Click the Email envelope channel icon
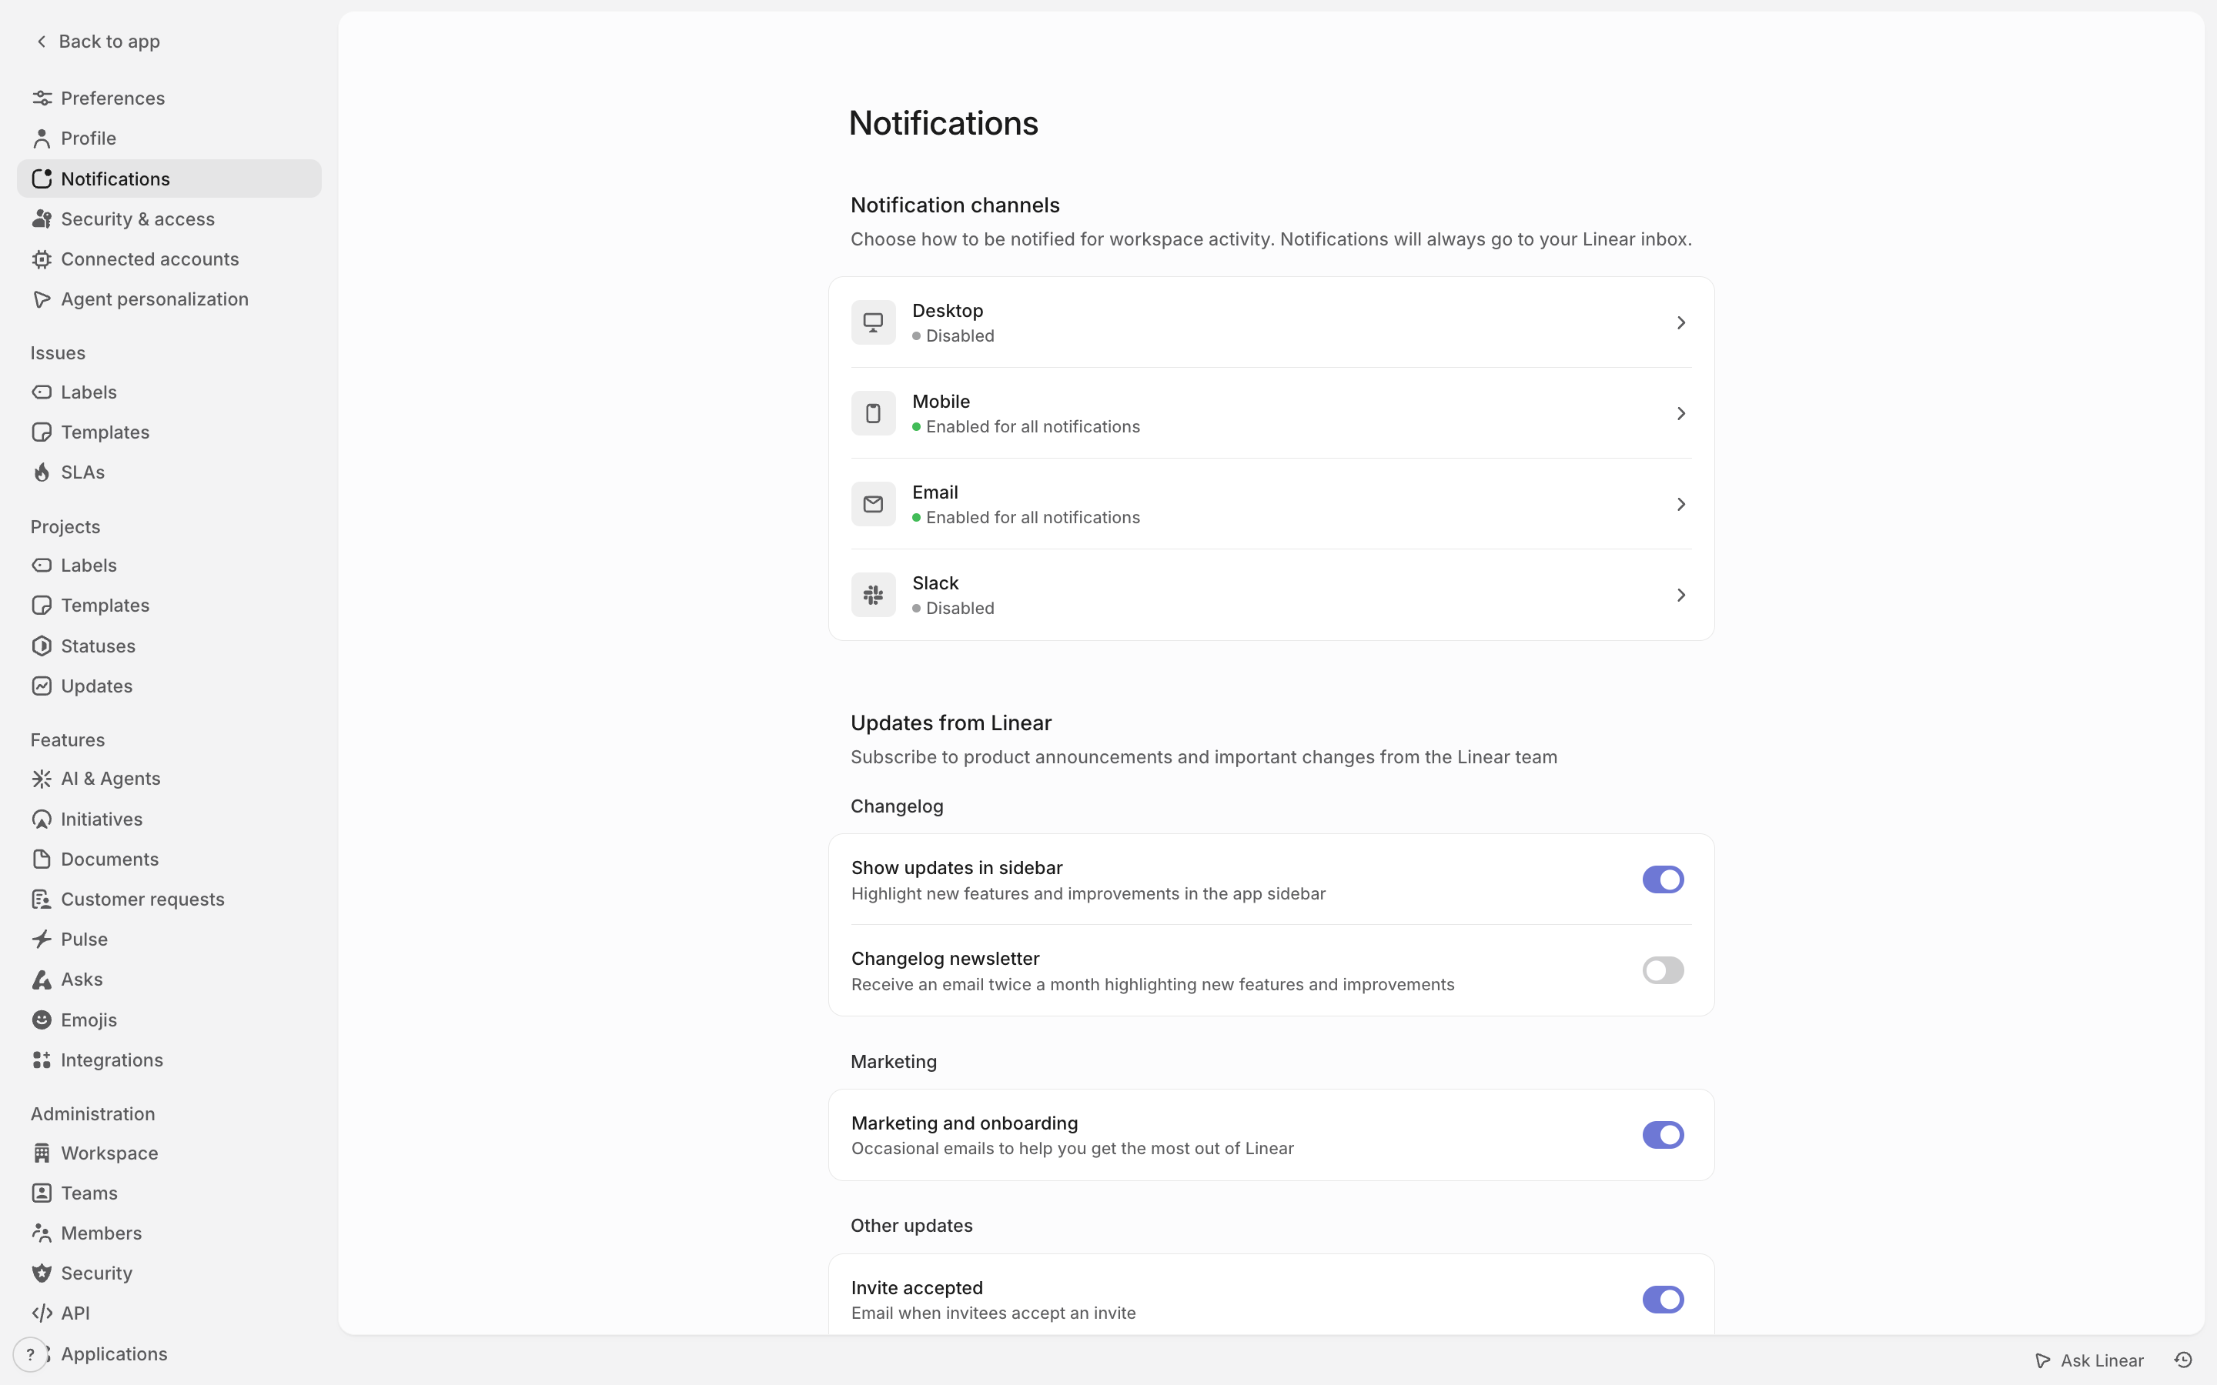 click(873, 505)
